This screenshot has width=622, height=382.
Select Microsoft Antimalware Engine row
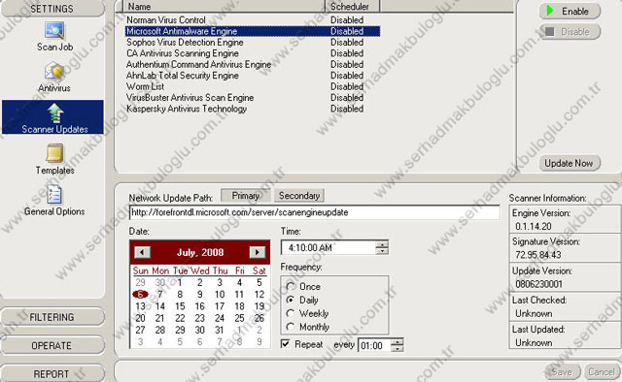(253, 31)
